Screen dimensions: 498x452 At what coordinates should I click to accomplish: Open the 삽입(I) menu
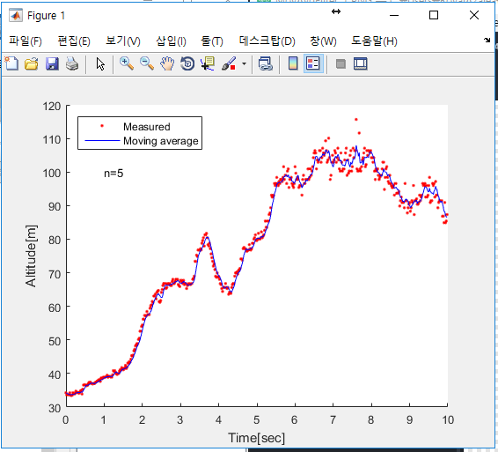pyautogui.click(x=171, y=41)
